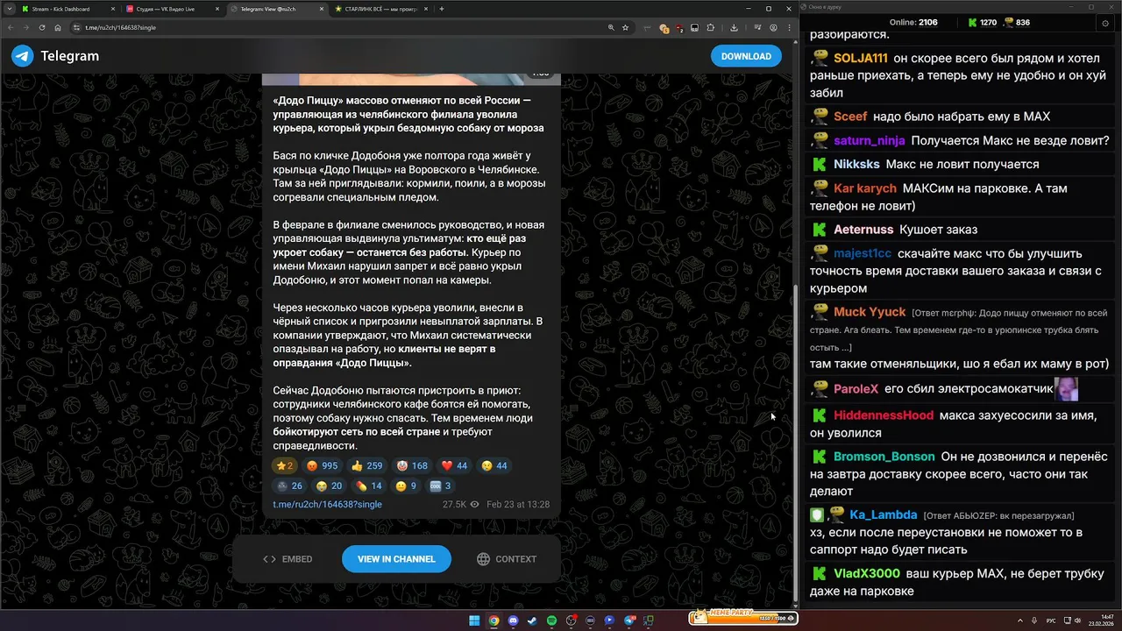
Task: Click the loudly crying reaction 20
Action: coord(330,486)
